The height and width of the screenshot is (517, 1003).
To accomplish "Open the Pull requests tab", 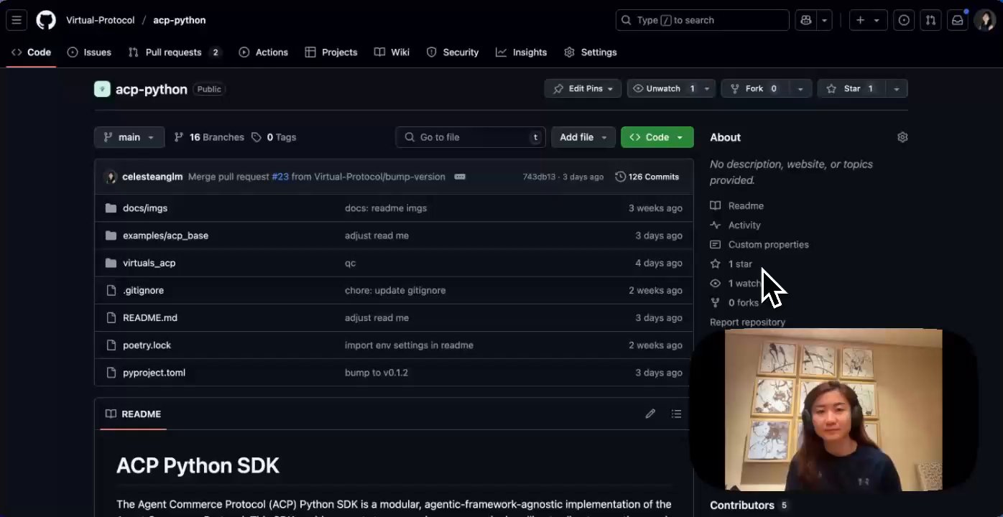I will (x=175, y=52).
